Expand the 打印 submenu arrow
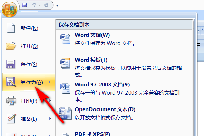The image size is (204, 136). click(50, 101)
